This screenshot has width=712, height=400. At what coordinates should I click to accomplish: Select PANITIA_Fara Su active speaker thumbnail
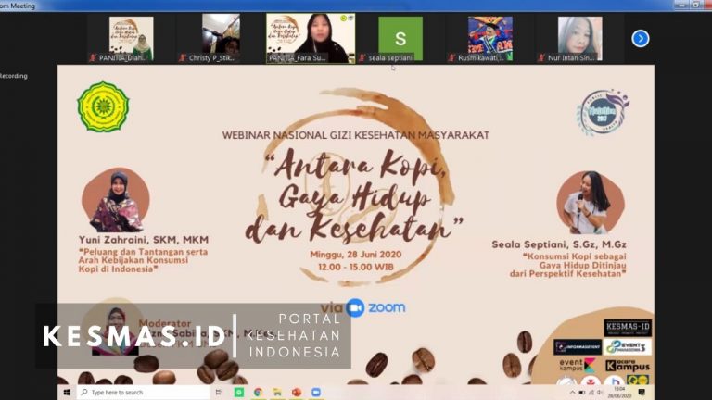click(311, 38)
